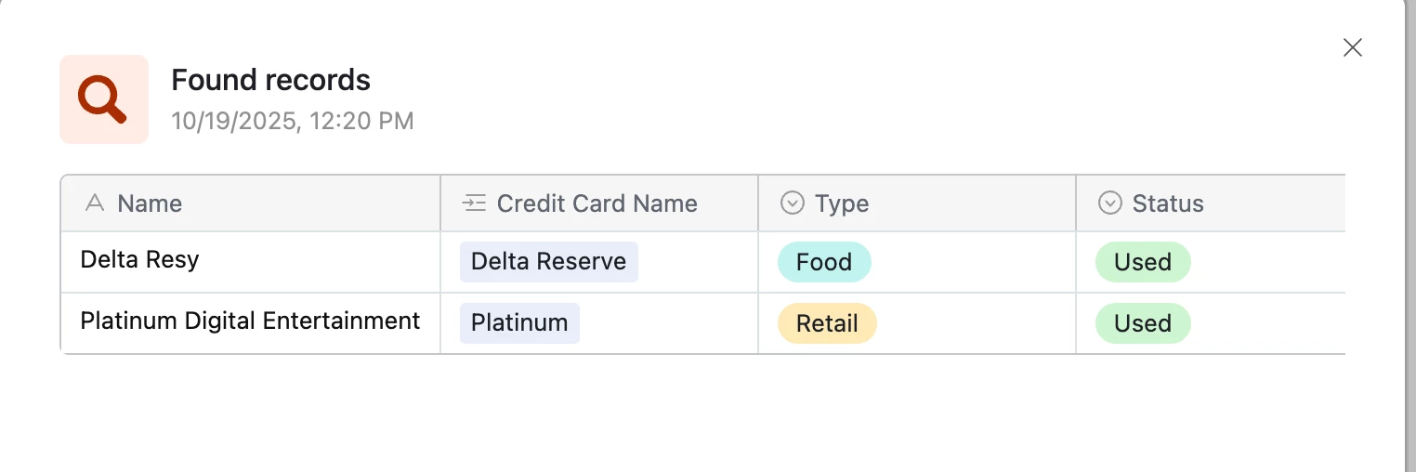Click the text-field icon beside Name header
Screen dimensions: 1416x472
click(x=94, y=203)
